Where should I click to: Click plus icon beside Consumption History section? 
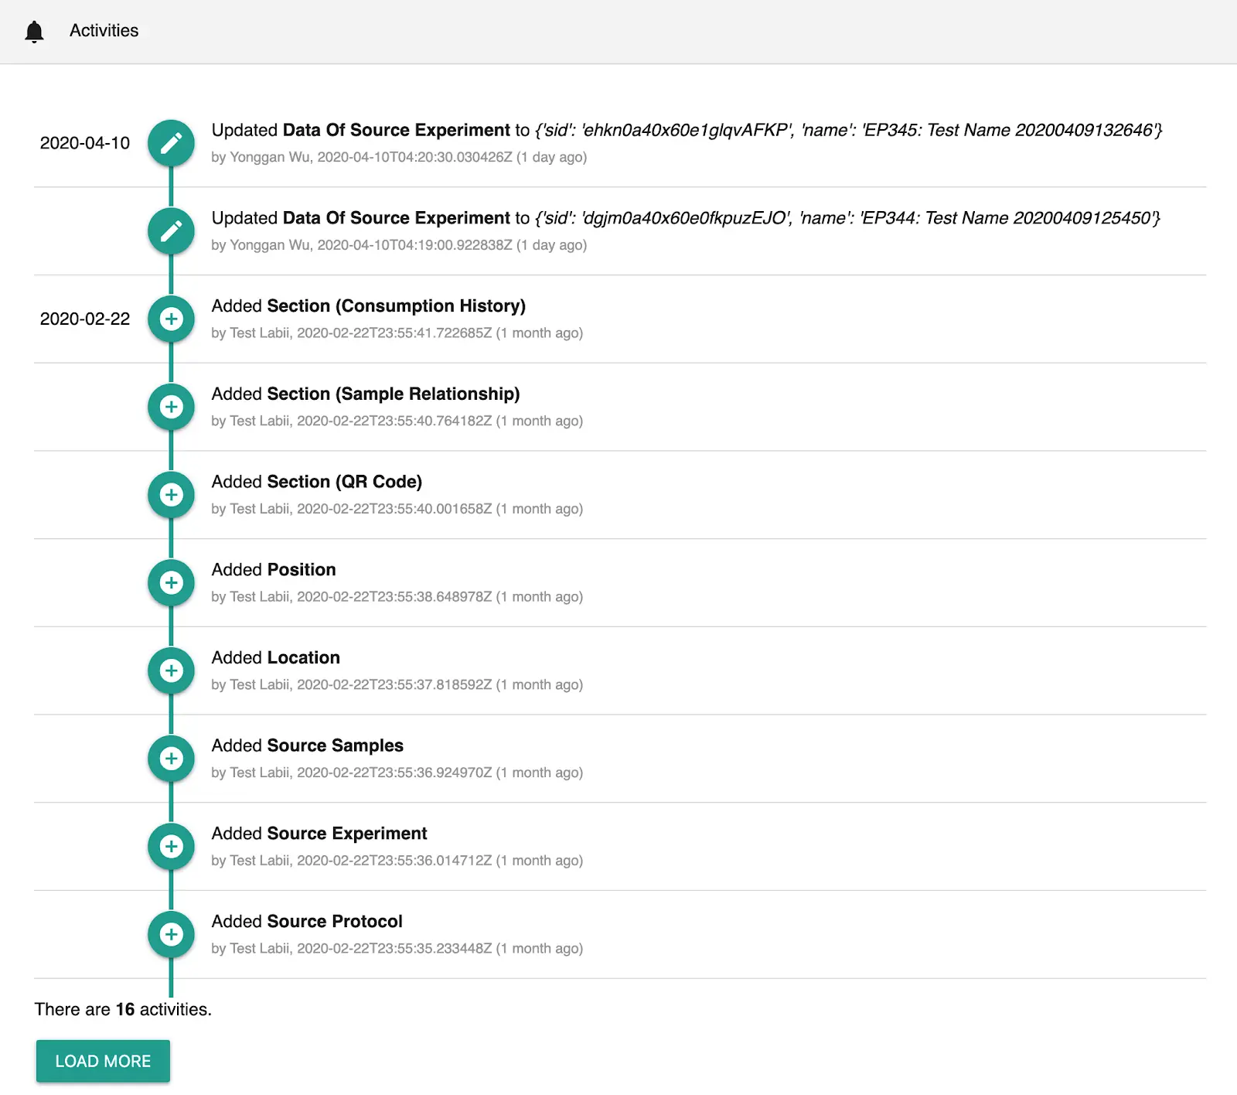[x=171, y=319]
